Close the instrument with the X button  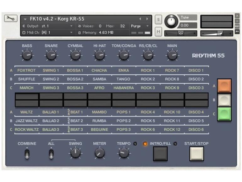pos(237,16)
